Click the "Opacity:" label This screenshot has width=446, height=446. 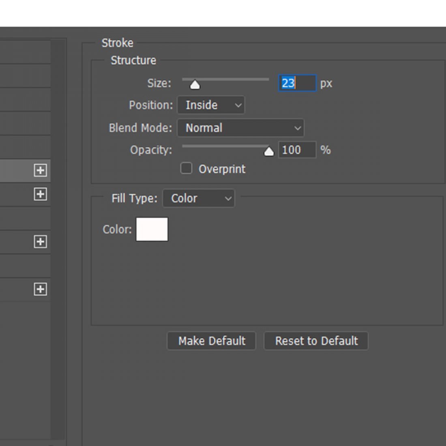click(151, 150)
